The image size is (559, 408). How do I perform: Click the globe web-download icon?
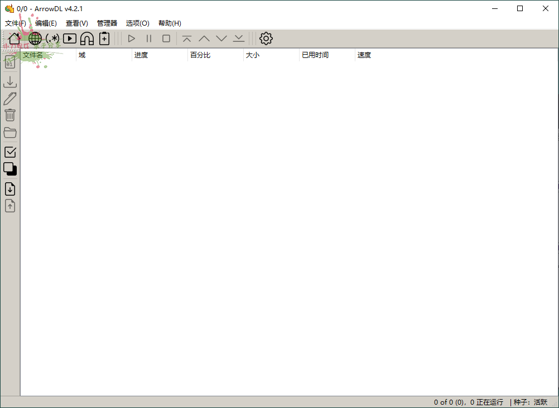click(35, 38)
